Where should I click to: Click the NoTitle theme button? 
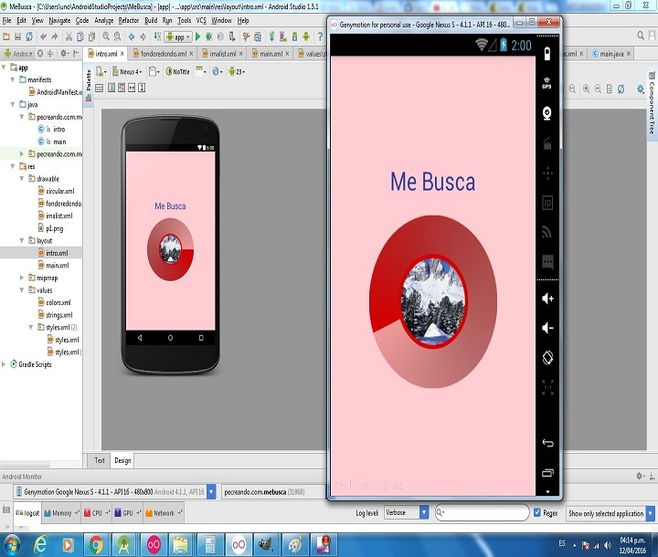click(x=178, y=72)
